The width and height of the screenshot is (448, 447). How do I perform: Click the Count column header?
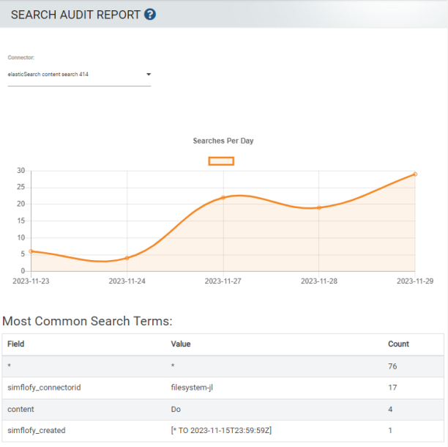[x=398, y=344]
